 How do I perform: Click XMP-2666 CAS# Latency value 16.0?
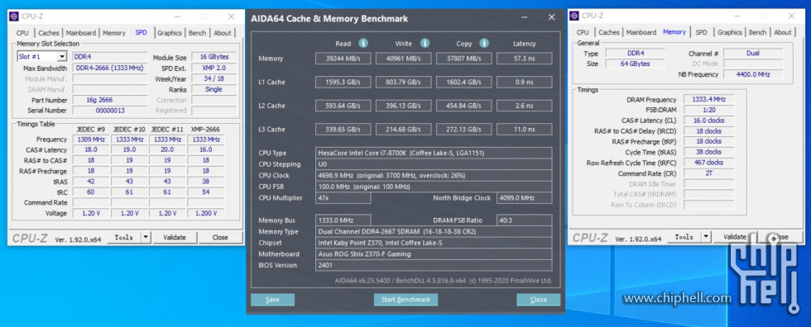[205, 149]
